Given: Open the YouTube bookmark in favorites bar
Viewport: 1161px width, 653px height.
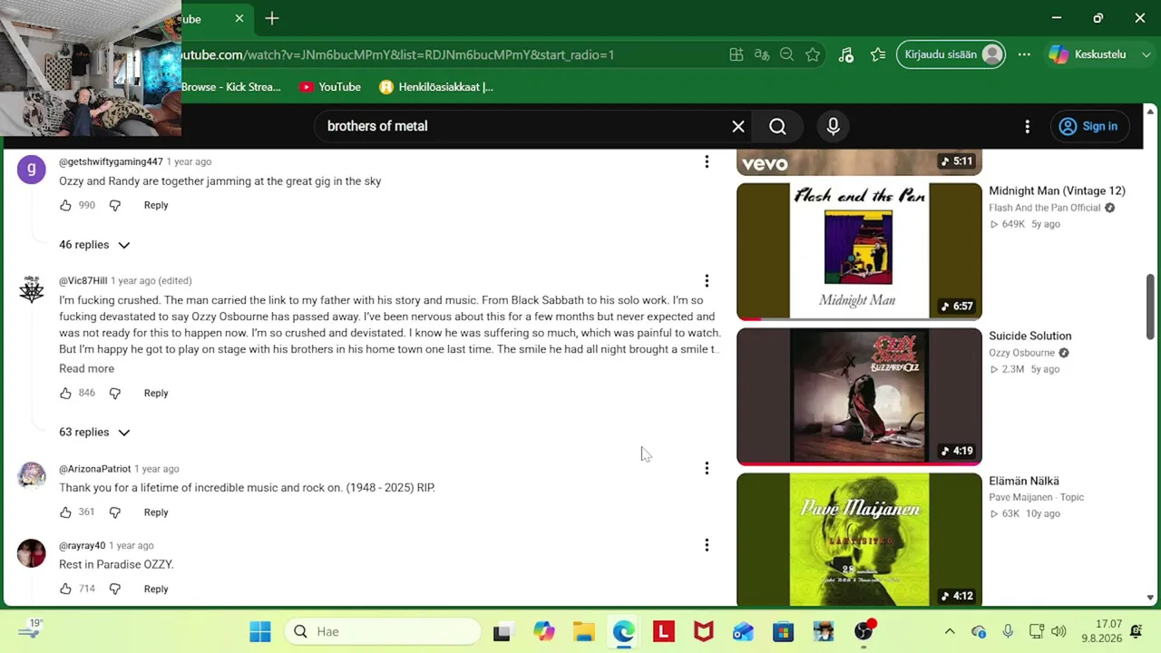Looking at the screenshot, I should point(330,87).
